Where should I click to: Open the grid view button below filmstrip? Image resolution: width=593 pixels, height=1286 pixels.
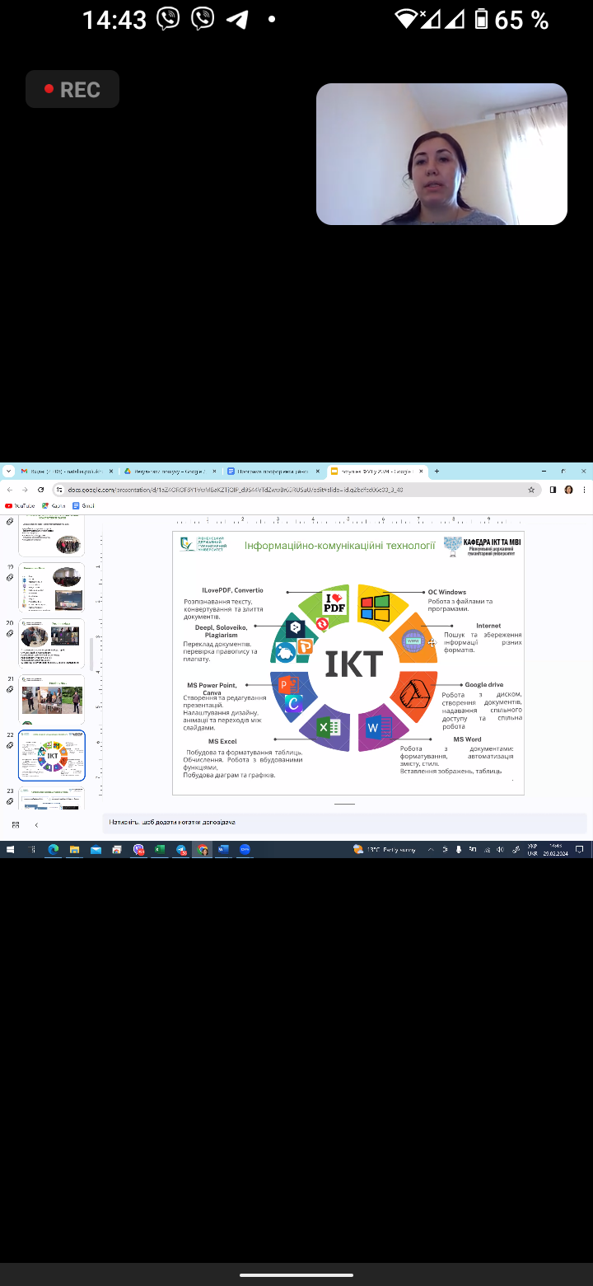pyautogui.click(x=15, y=824)
